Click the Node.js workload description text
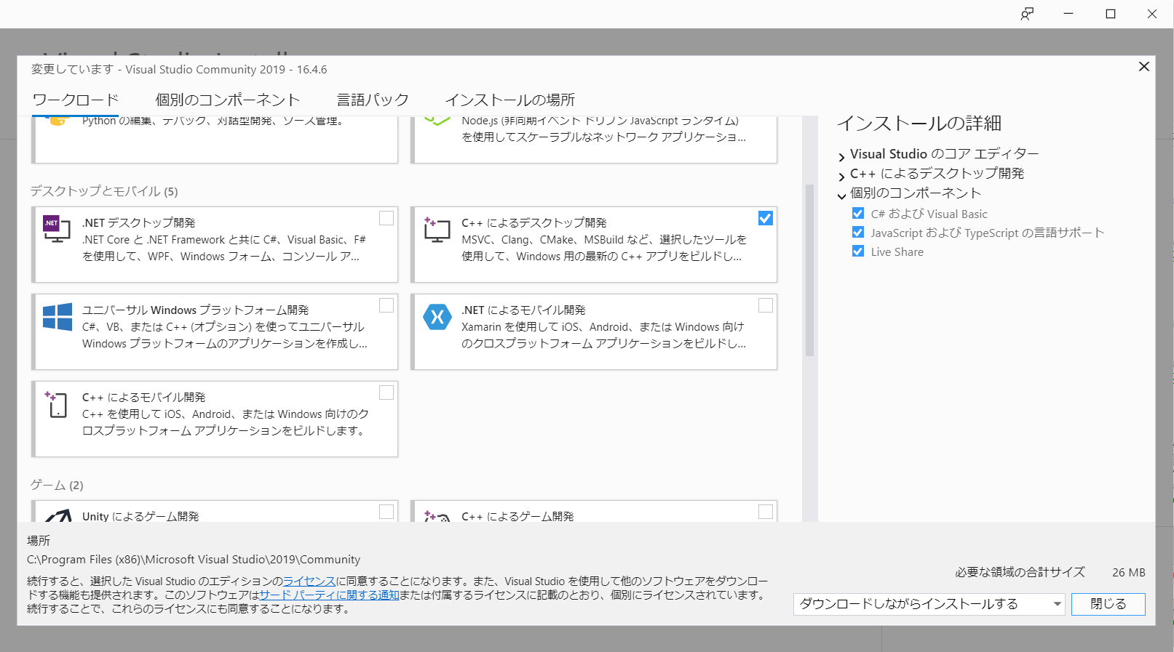This screenshot has height=652, width=1174. 603,129
